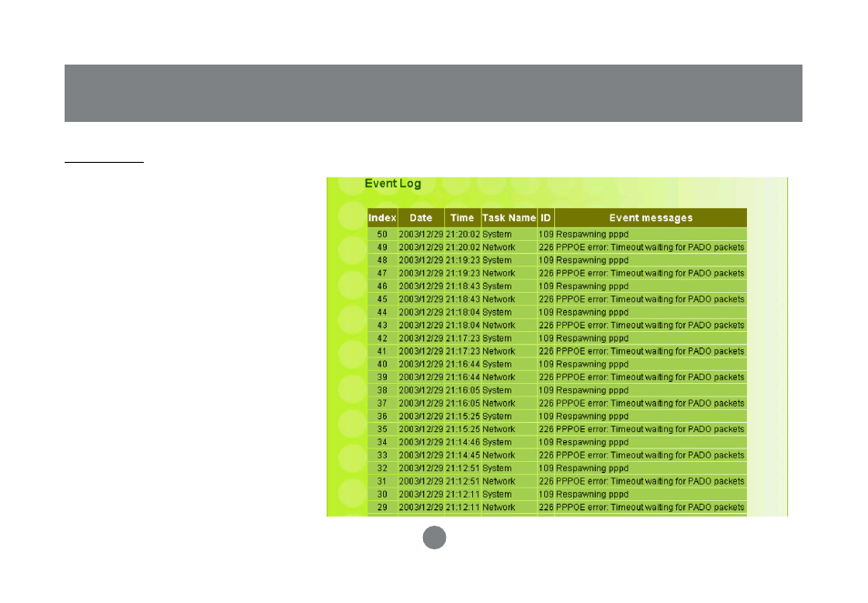The image size is (868, 603).
Task: Click the time 21:12:51 in row 32
Action: click(463, 468)
